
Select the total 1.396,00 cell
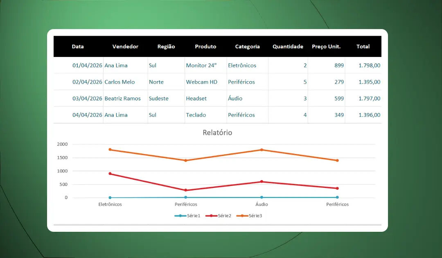coord(369,115)
